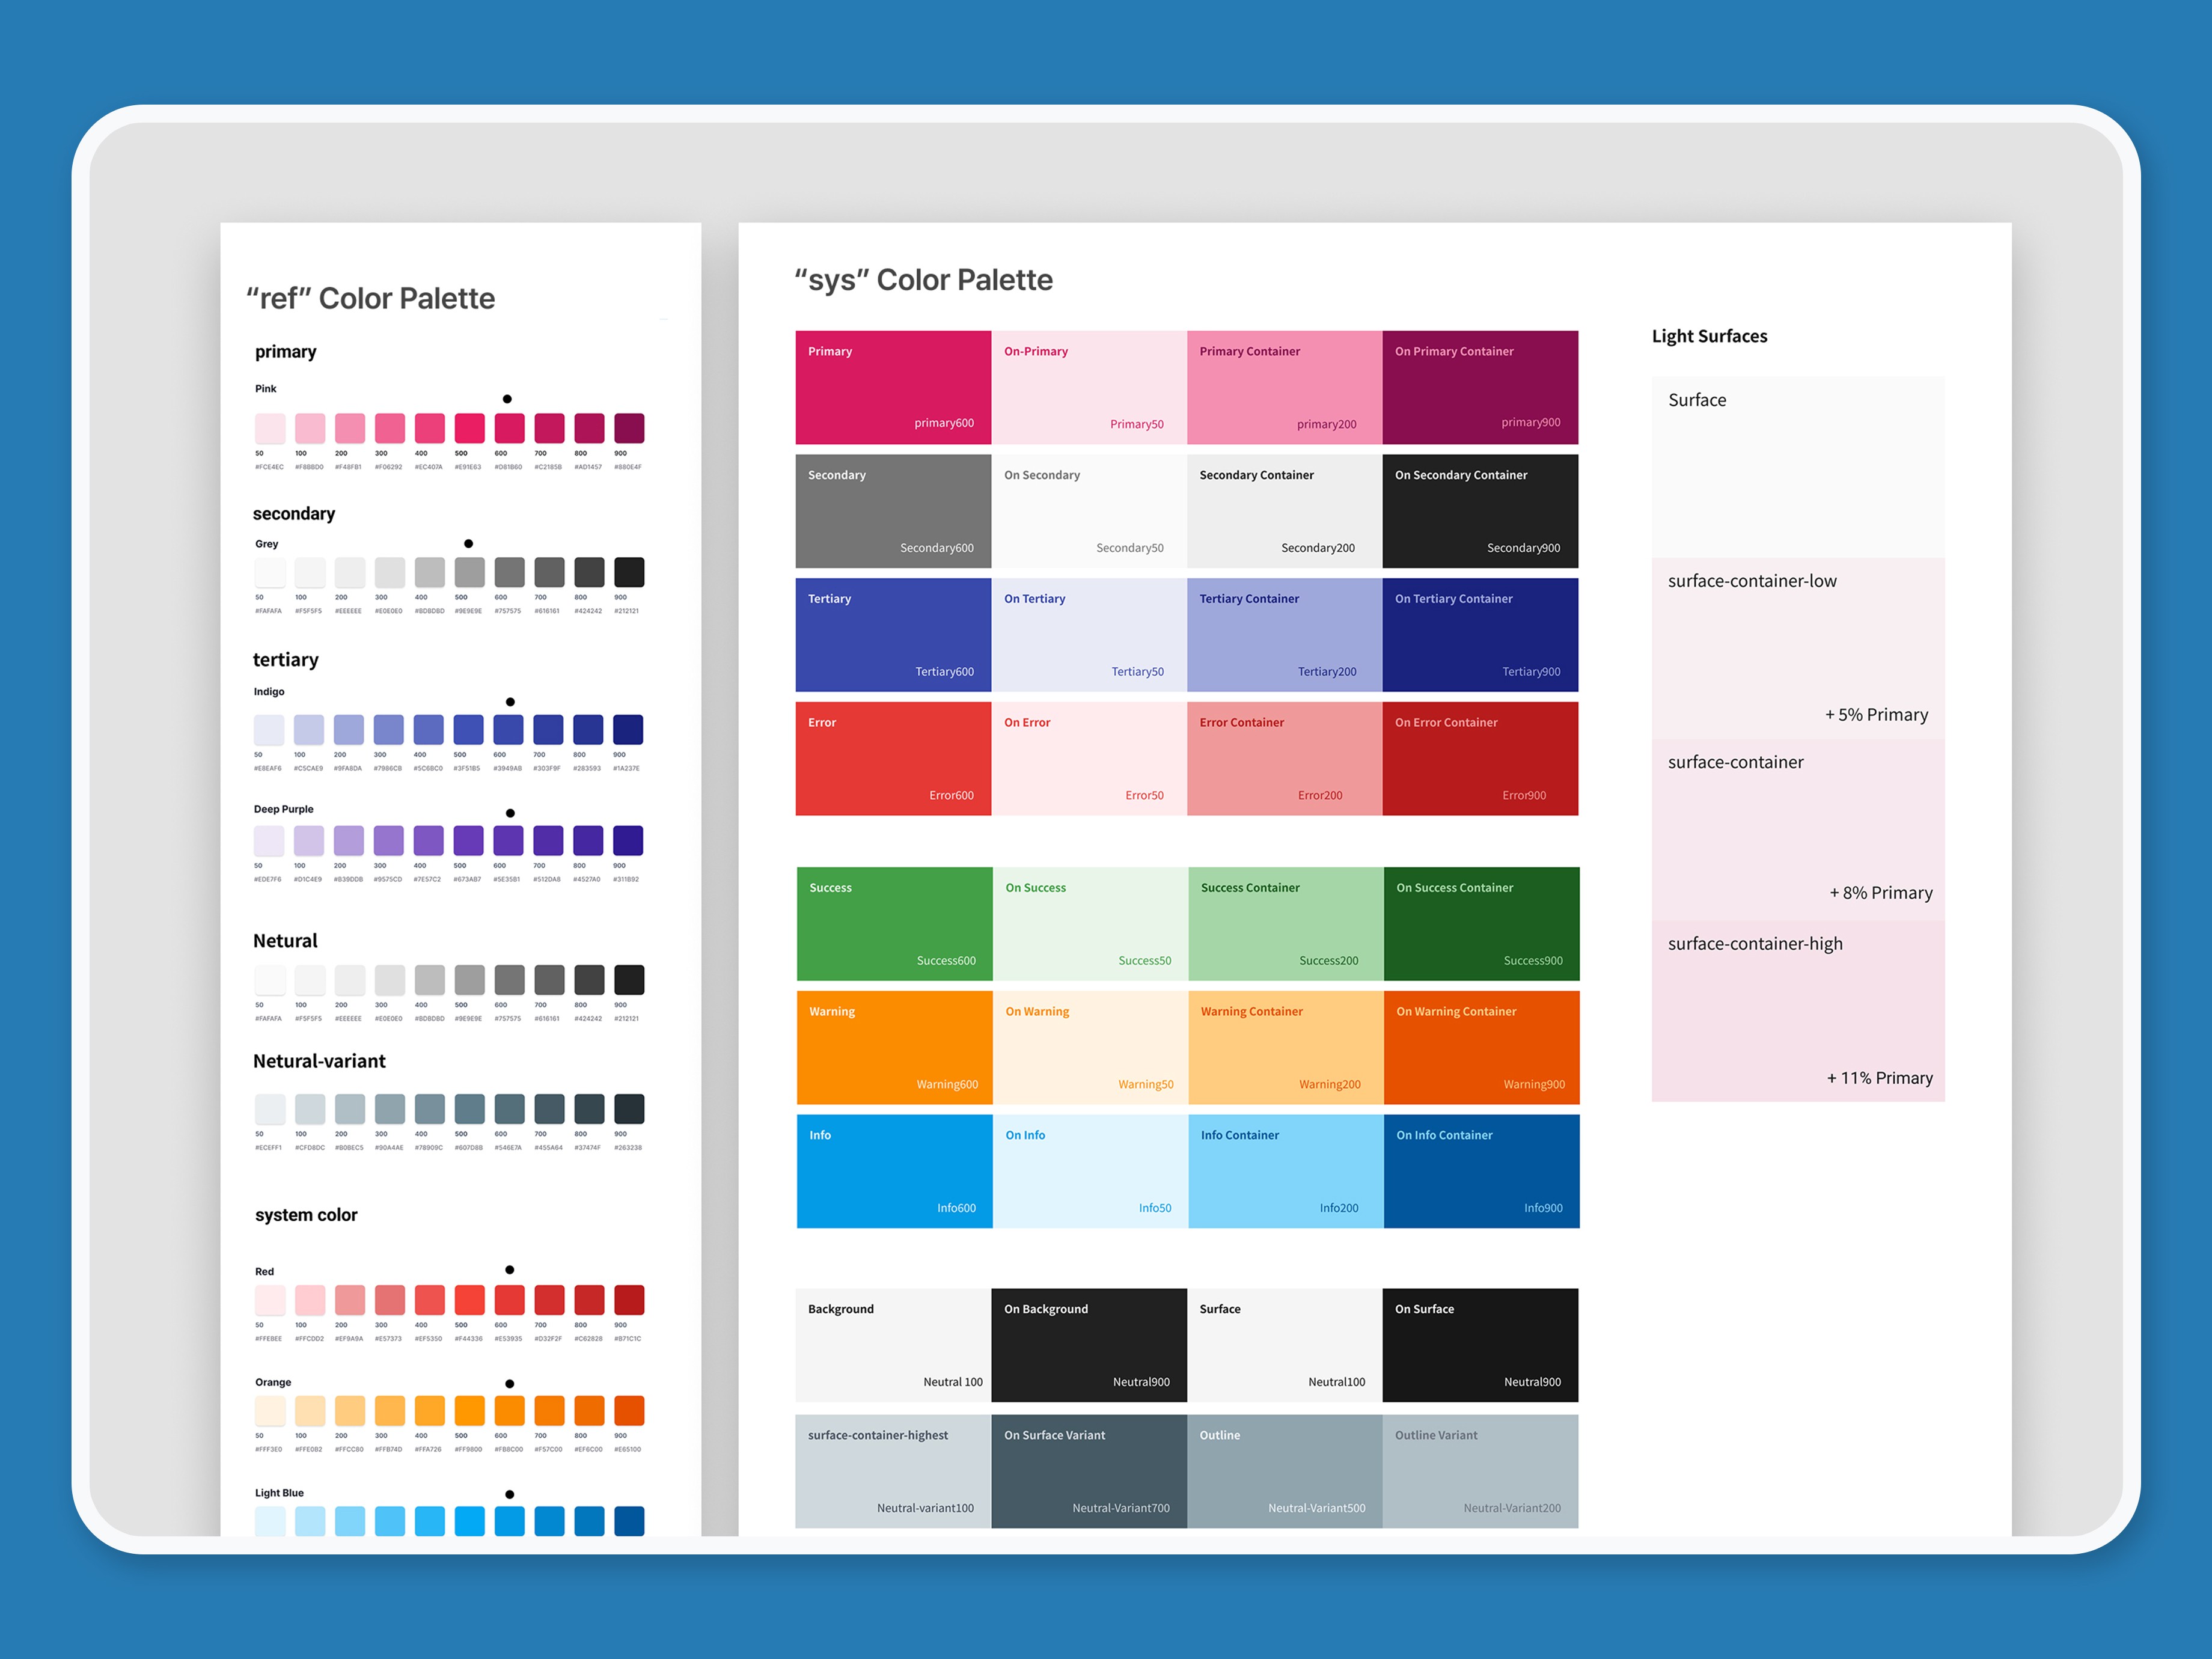The height and width of the screenshot is (1659, 2212).
Task: Select the Orange 500 swatch
Action: 469,1410
